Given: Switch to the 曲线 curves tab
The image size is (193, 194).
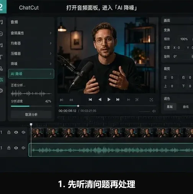Looking at the screenshot, I should click(x=186, y=107).
